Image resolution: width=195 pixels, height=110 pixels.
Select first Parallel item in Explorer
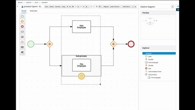[x=151, y=60]
